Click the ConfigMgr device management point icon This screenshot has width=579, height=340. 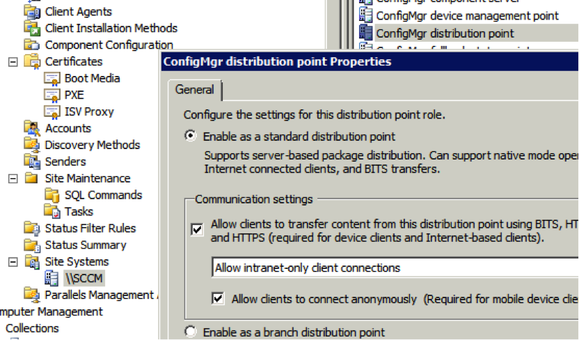[x=365, y=15]
